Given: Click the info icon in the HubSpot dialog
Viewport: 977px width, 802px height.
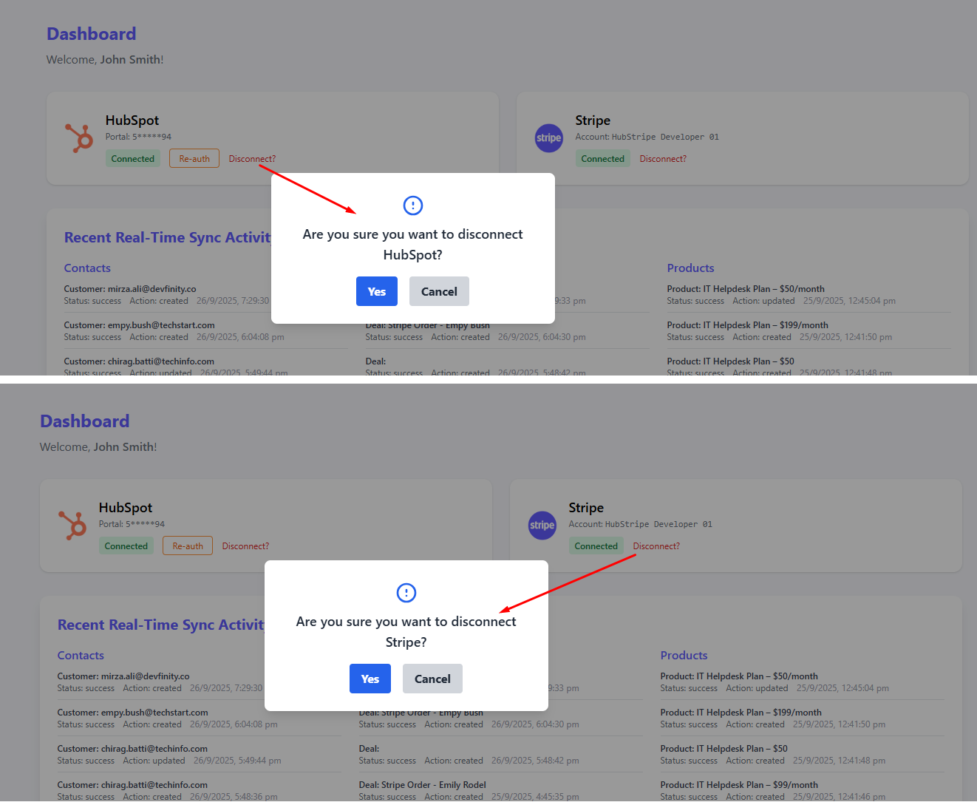Looking at the screenshot, I should click(413, 205).
